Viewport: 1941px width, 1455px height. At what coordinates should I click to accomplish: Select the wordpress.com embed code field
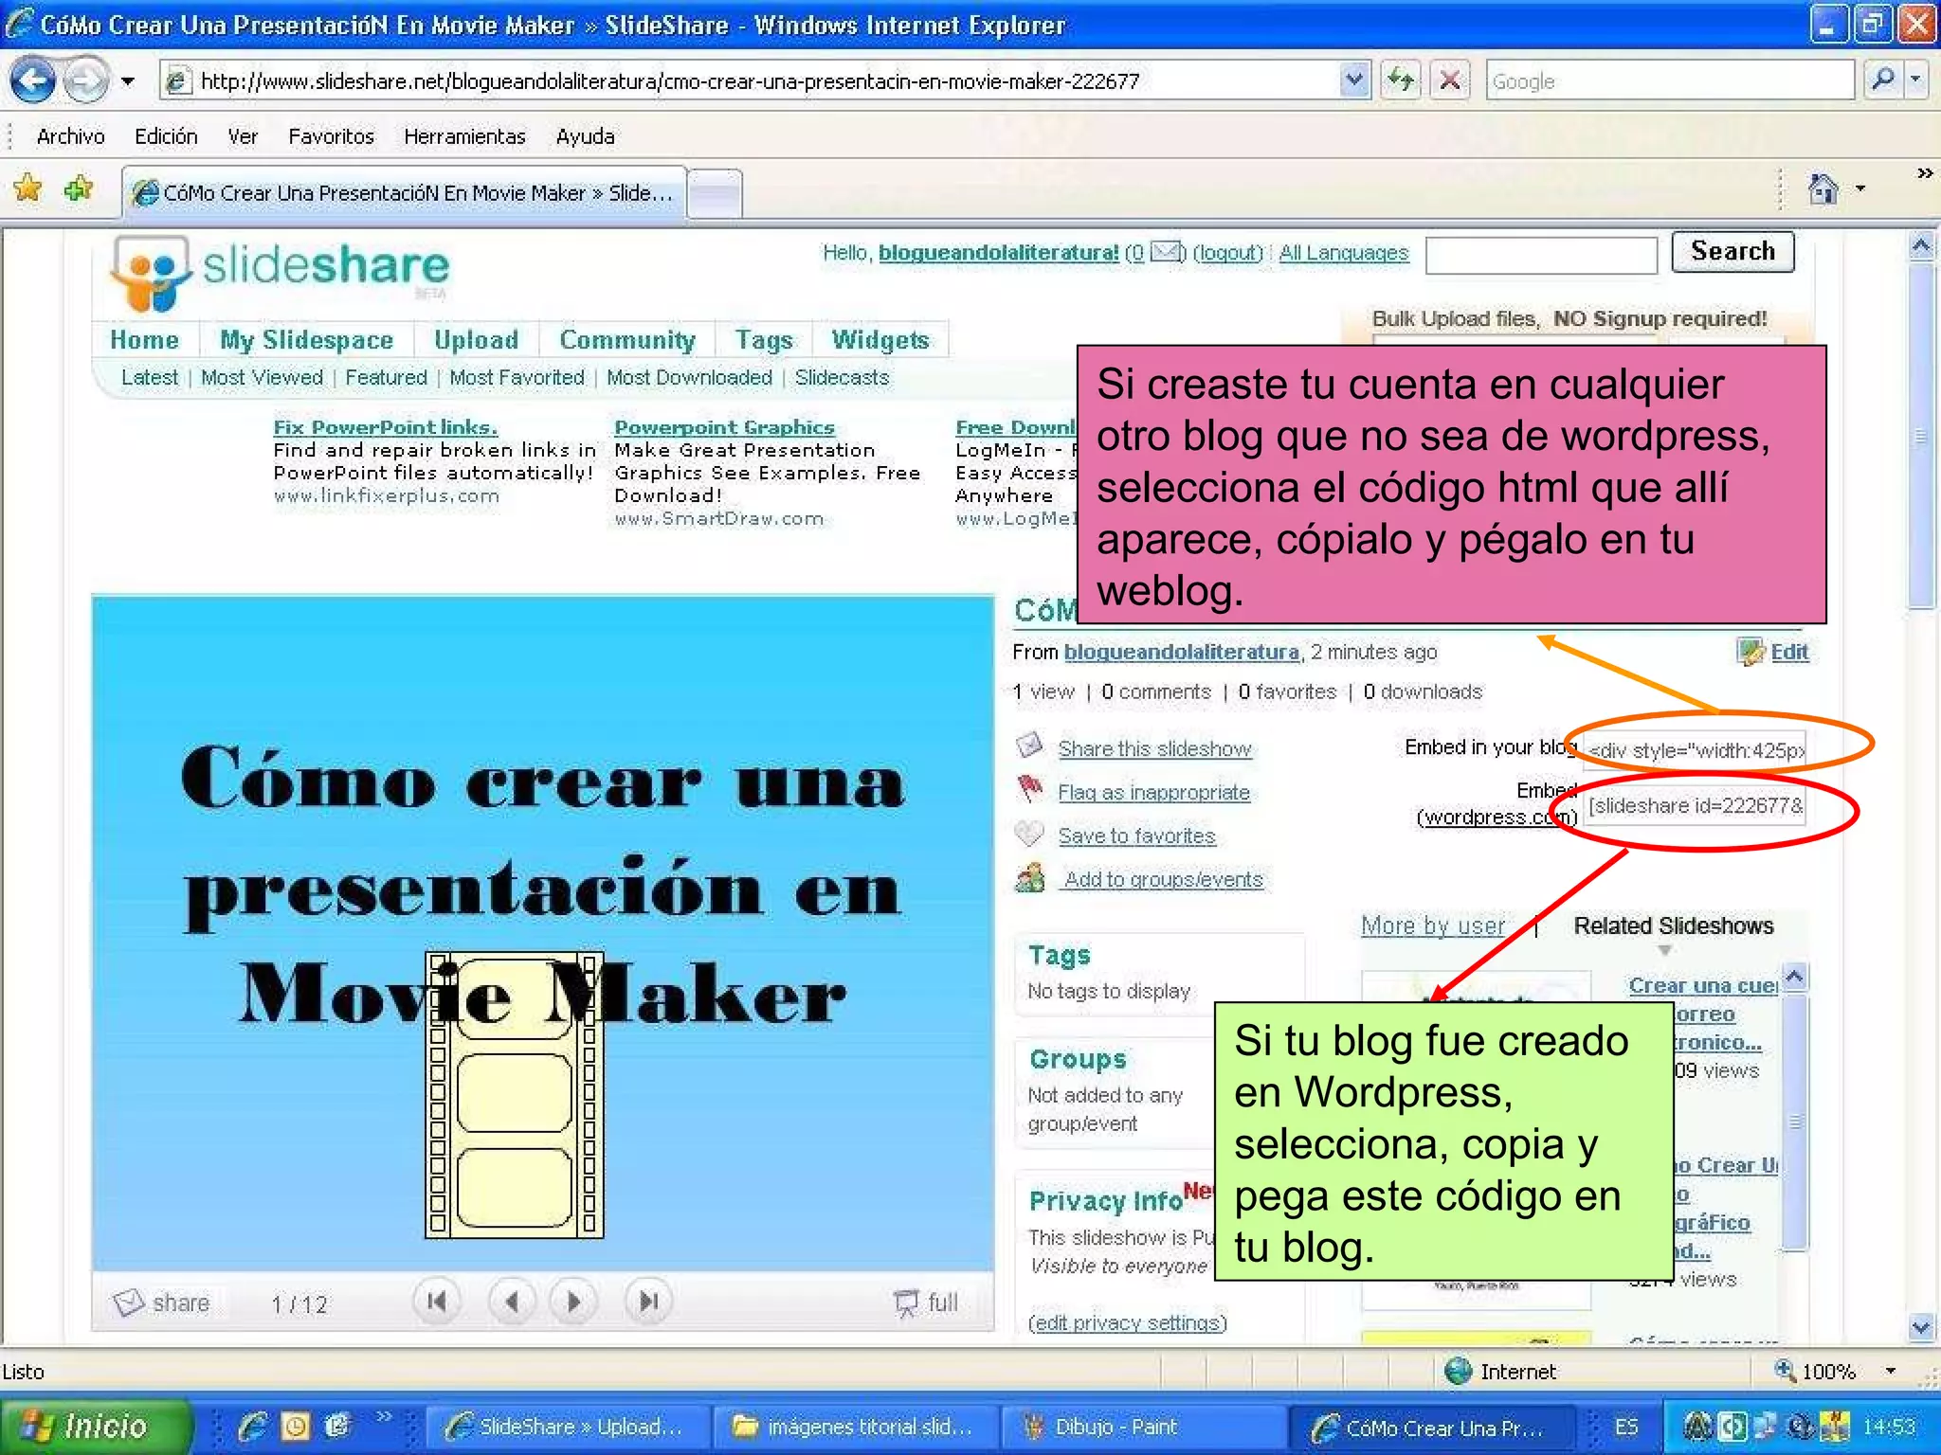(x=1696, y=806)
